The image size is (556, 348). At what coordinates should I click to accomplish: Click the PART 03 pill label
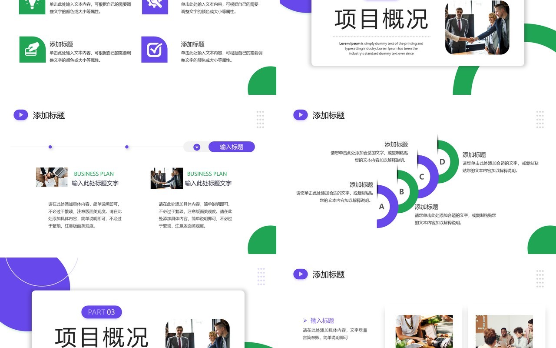coord(102,312)
